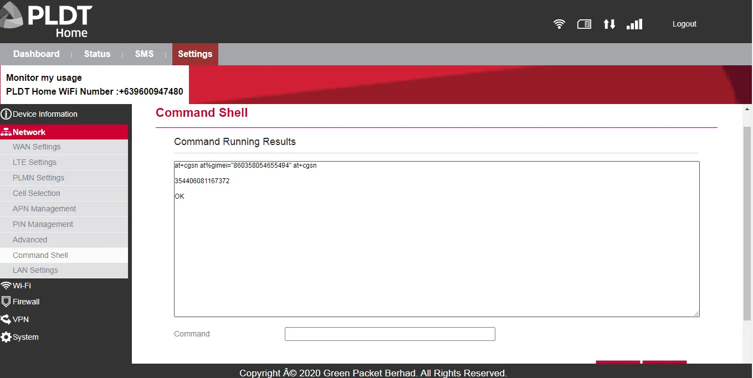This screenshot has width=753, height=378.
Task: Click PLDT Home WiFi Number text
Action: click(95, 92)
